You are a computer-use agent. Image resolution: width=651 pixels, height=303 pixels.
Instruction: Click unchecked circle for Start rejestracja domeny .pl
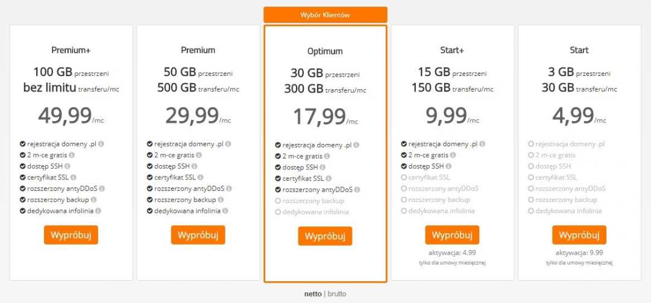click(531, 145)
